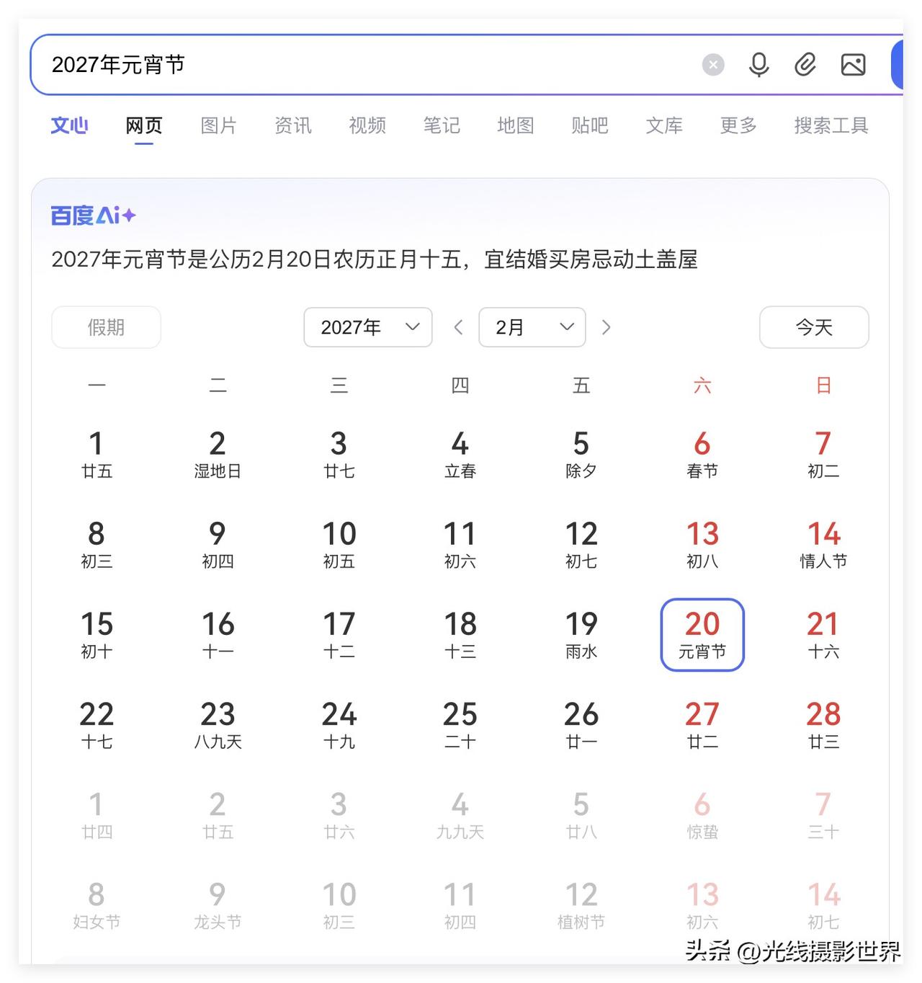Click the camera image search icon

tap(853, 64)
